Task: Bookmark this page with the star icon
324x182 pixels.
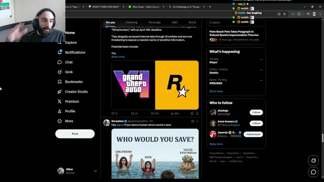Action: point(285,14)
